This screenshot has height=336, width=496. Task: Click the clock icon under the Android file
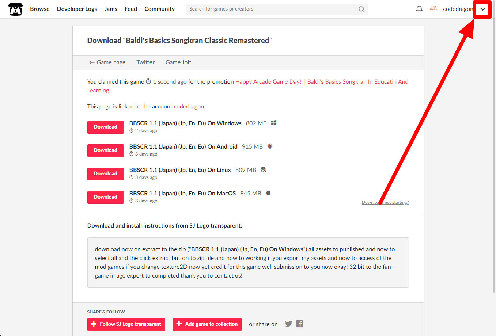pos(132,154)
